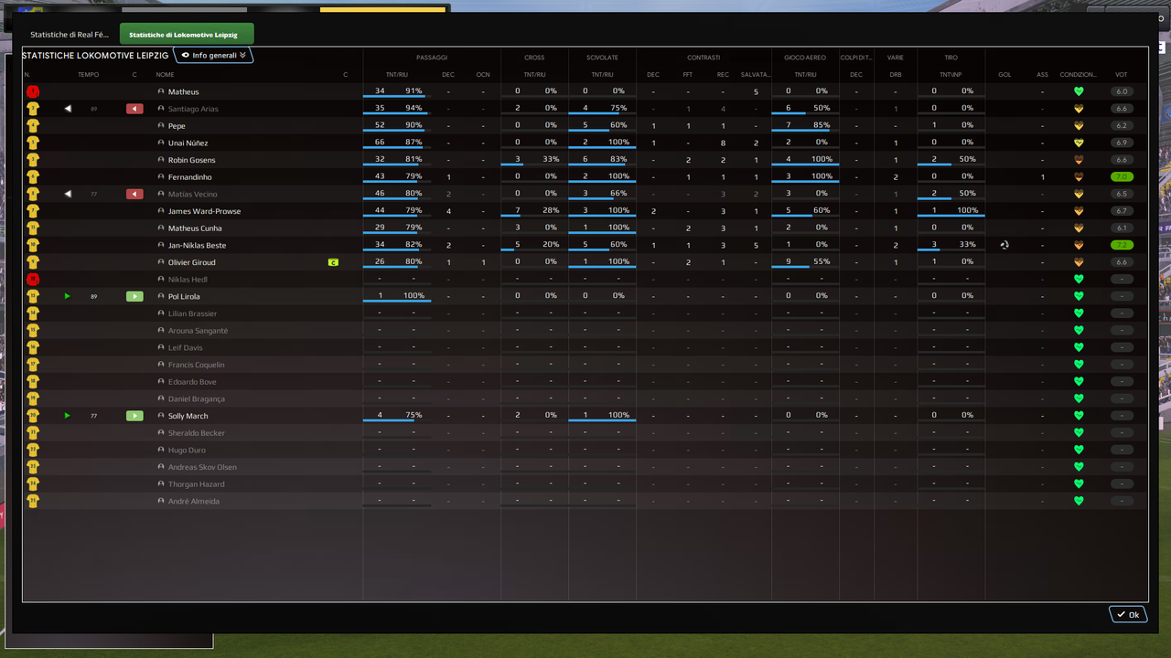Click Unai Núñez's 6.9 rating badge
Screen dimensions: 1171x658
point(1122,143)
